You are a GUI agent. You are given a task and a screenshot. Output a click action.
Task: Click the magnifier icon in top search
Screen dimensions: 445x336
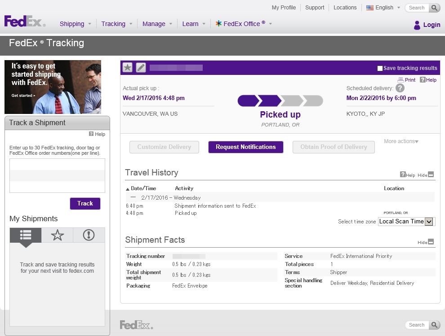click(x=434, y=8)
